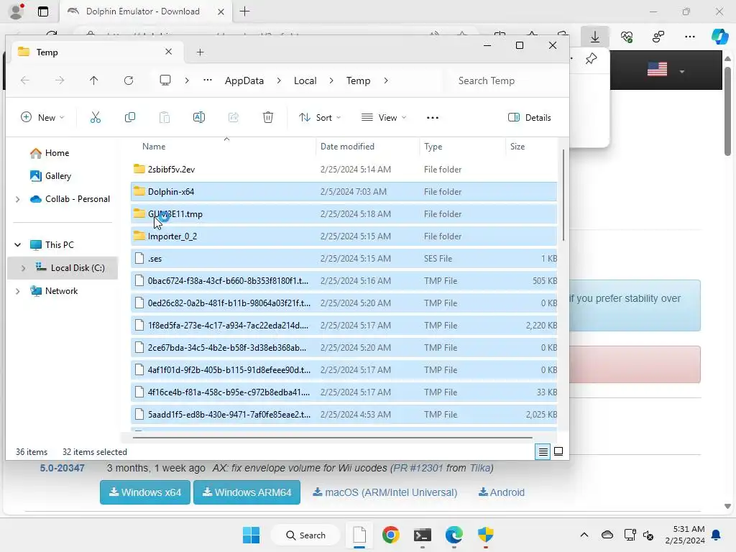The width and height of the screenshot is (736, 552).
Task: Click the Delete trash can icon
Action: (268, 117)
